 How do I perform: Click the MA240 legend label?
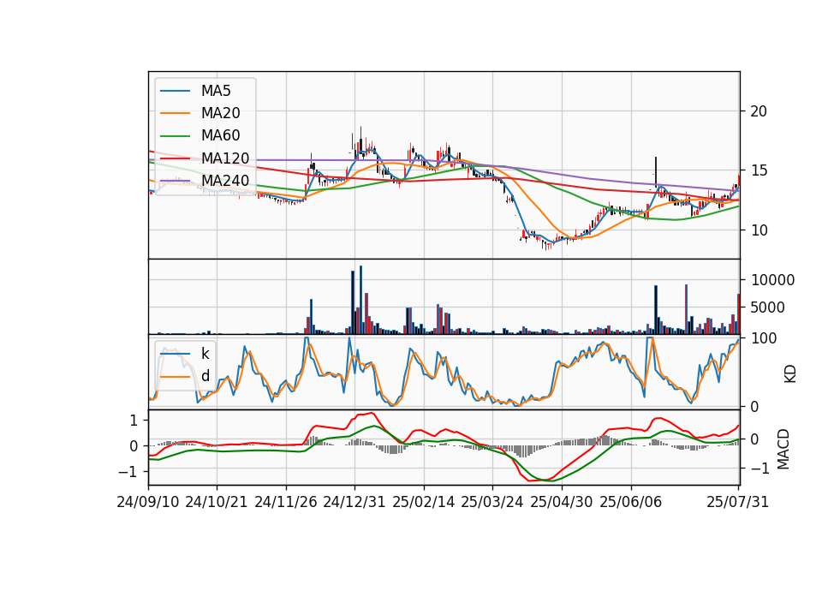(x=225, y=181)
